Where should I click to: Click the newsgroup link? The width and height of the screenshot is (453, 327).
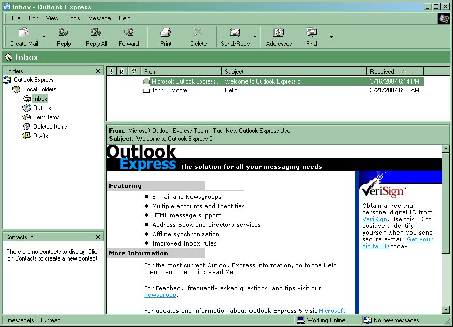coord(160,295)
